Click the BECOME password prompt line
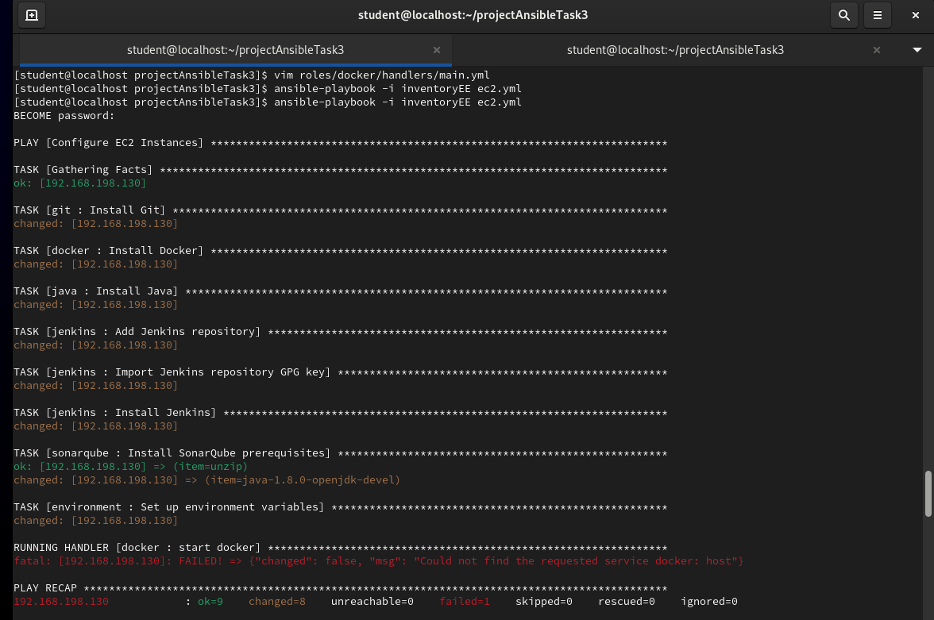934x620 pixels. point(64,116)
